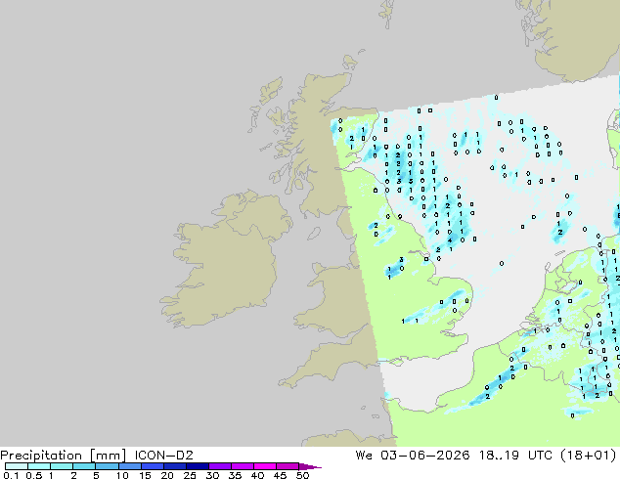Viewport: 620px width, 479px height.
Task: Select the 2–5 mm legend color swatch
Action: 84,466
